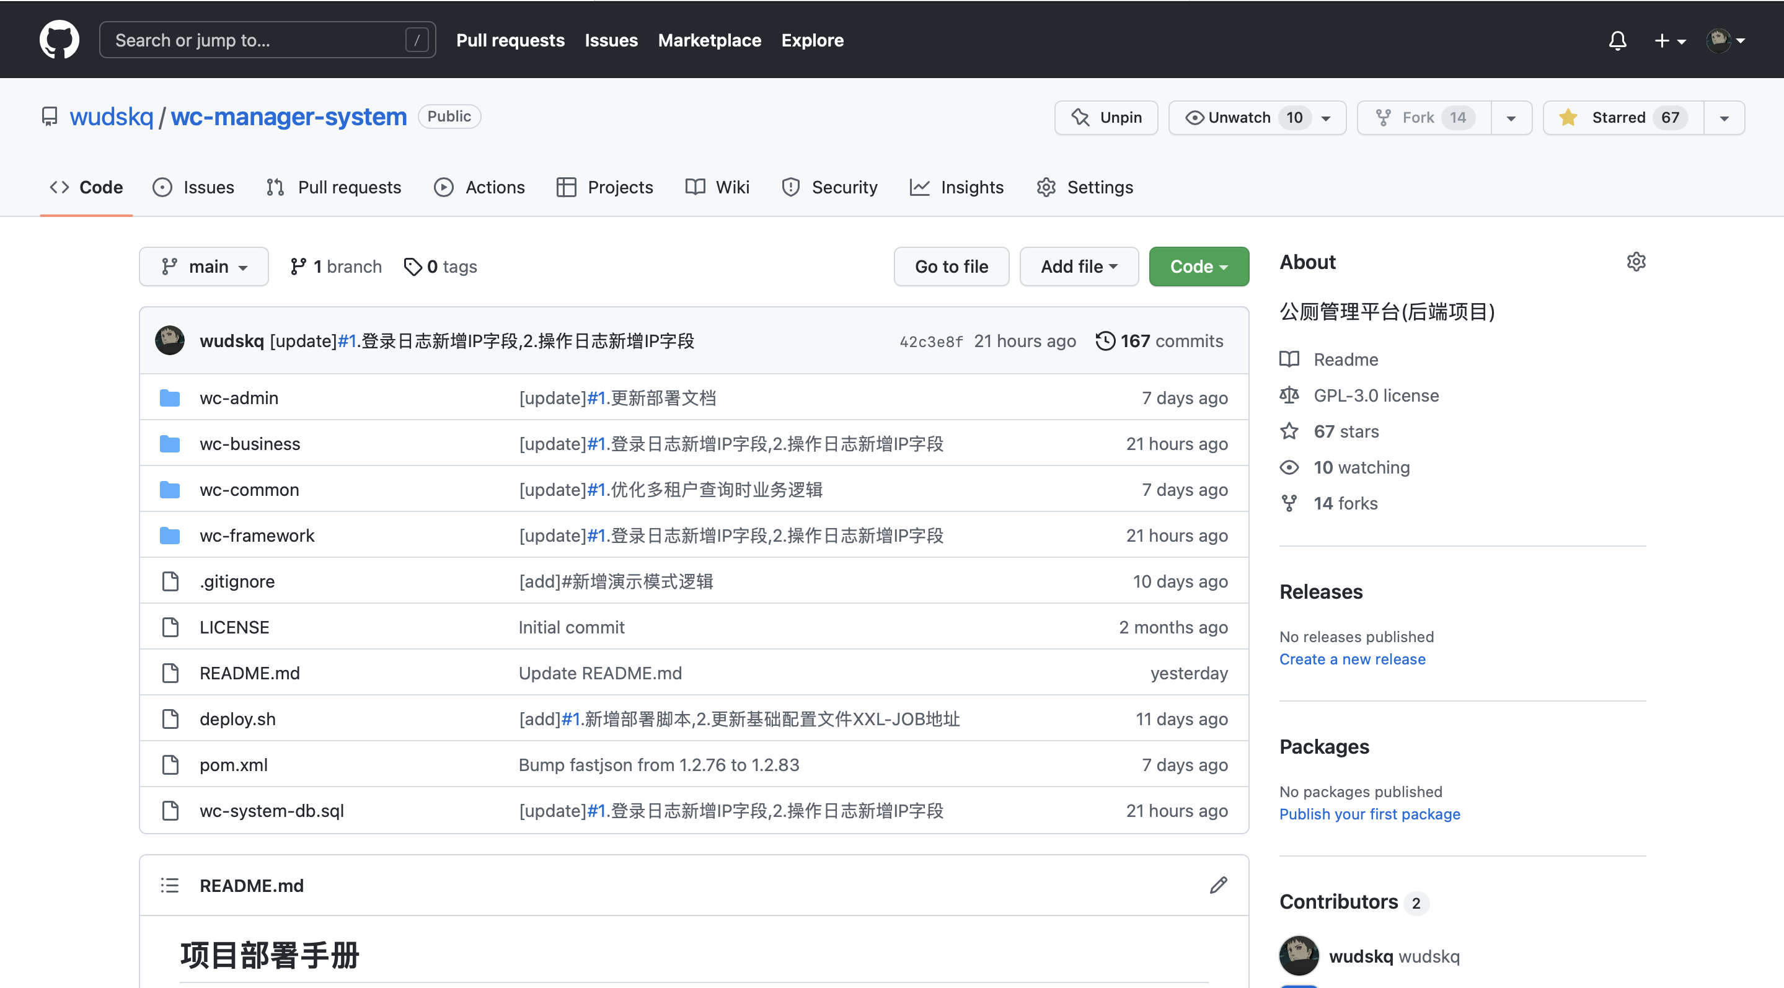View the 1 branch link
This screenshot has width=1784, height=988.
pos(336,267)
